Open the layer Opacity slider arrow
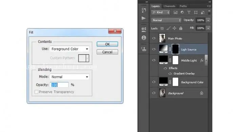 (x=208, y=20)
